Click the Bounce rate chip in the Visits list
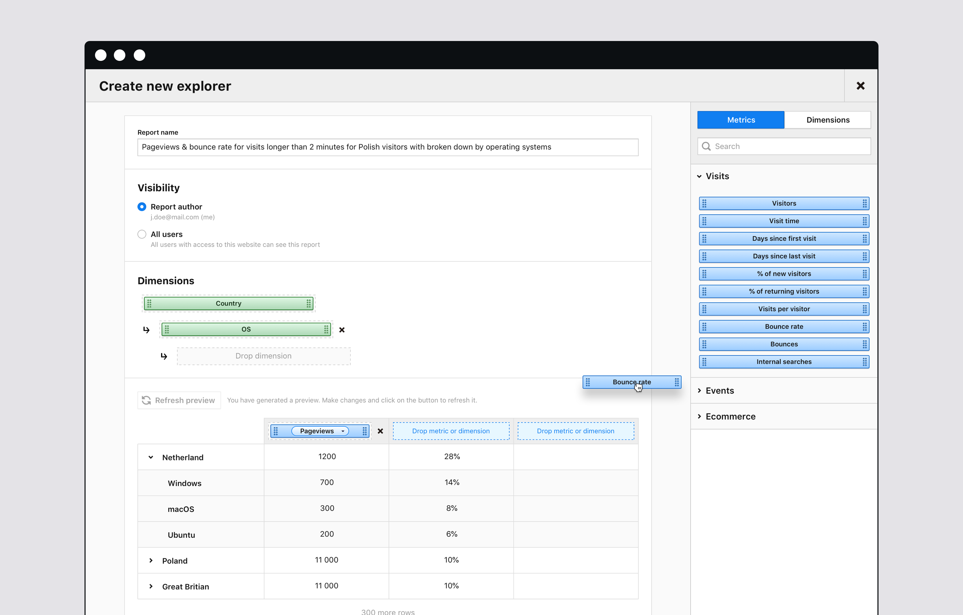963x615 pixels. click(x=784, y=326)
